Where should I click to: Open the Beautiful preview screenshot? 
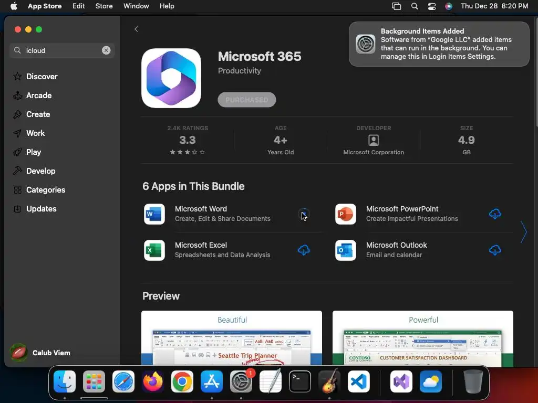(232, 337)
